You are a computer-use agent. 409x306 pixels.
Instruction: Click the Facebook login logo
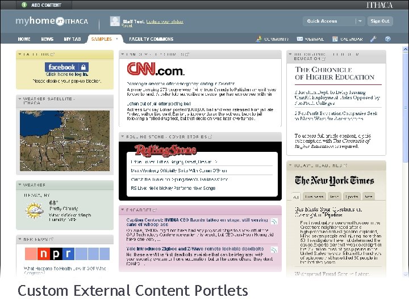[67, 67]
